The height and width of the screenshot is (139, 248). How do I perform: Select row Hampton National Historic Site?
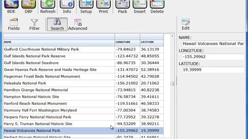[83, 97]
